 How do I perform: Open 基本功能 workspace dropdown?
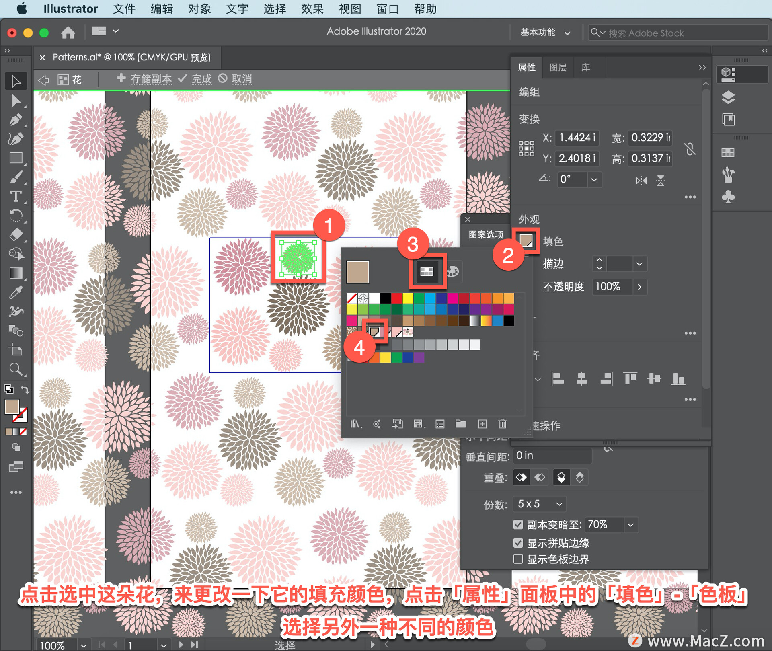click(545, 33)
